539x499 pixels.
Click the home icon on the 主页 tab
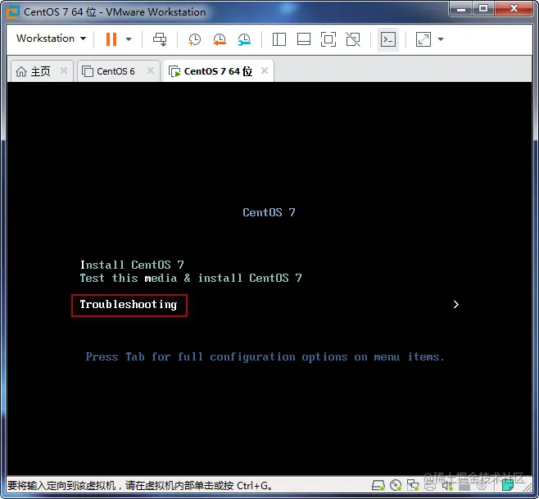tap(21, 71)
